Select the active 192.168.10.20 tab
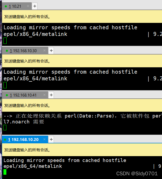 (25, 139)
